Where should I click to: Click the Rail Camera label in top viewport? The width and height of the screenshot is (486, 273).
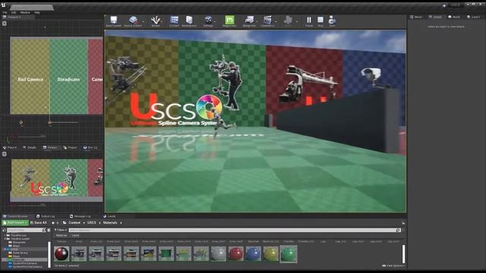(30, 80)
